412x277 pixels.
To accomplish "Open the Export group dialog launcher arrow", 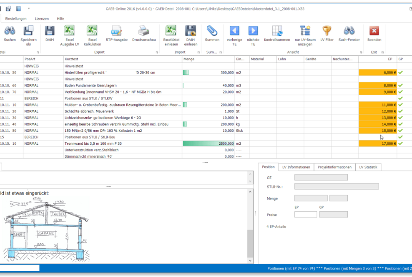I will point(157,52).
